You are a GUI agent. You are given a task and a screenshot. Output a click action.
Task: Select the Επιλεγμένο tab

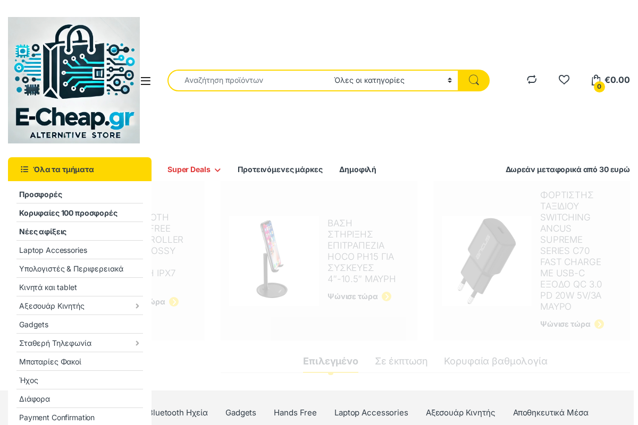pos(330,361)
